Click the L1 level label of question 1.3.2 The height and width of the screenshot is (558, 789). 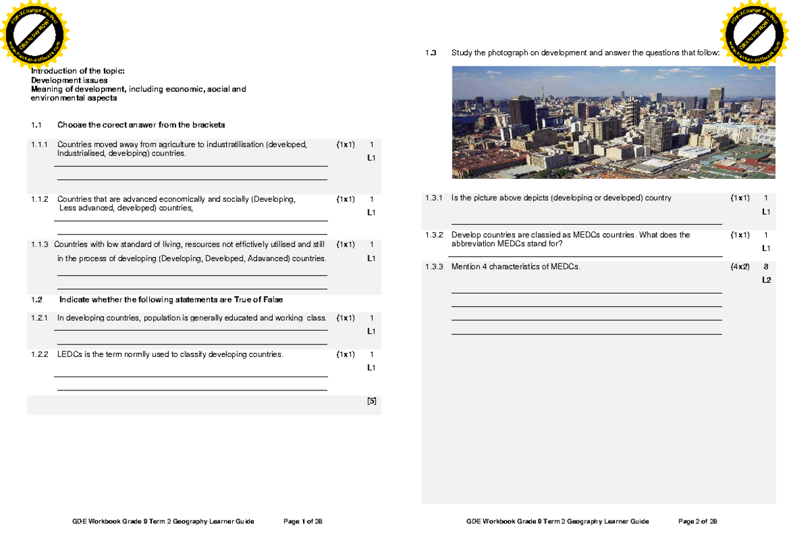(x=766, y=248)
